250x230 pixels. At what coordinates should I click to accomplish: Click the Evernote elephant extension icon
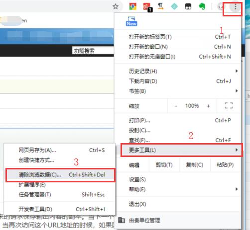tap(202, 6)
